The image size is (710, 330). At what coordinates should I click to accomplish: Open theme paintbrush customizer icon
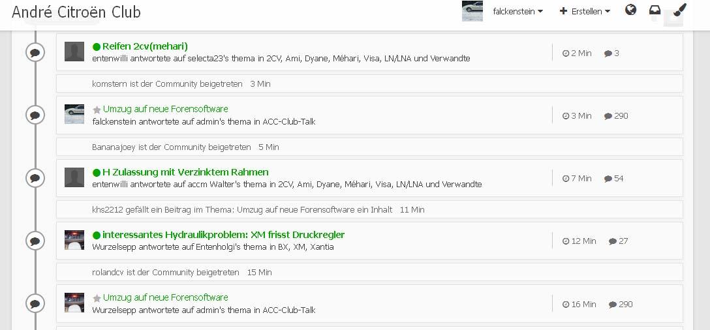click(x=680, y=10)
